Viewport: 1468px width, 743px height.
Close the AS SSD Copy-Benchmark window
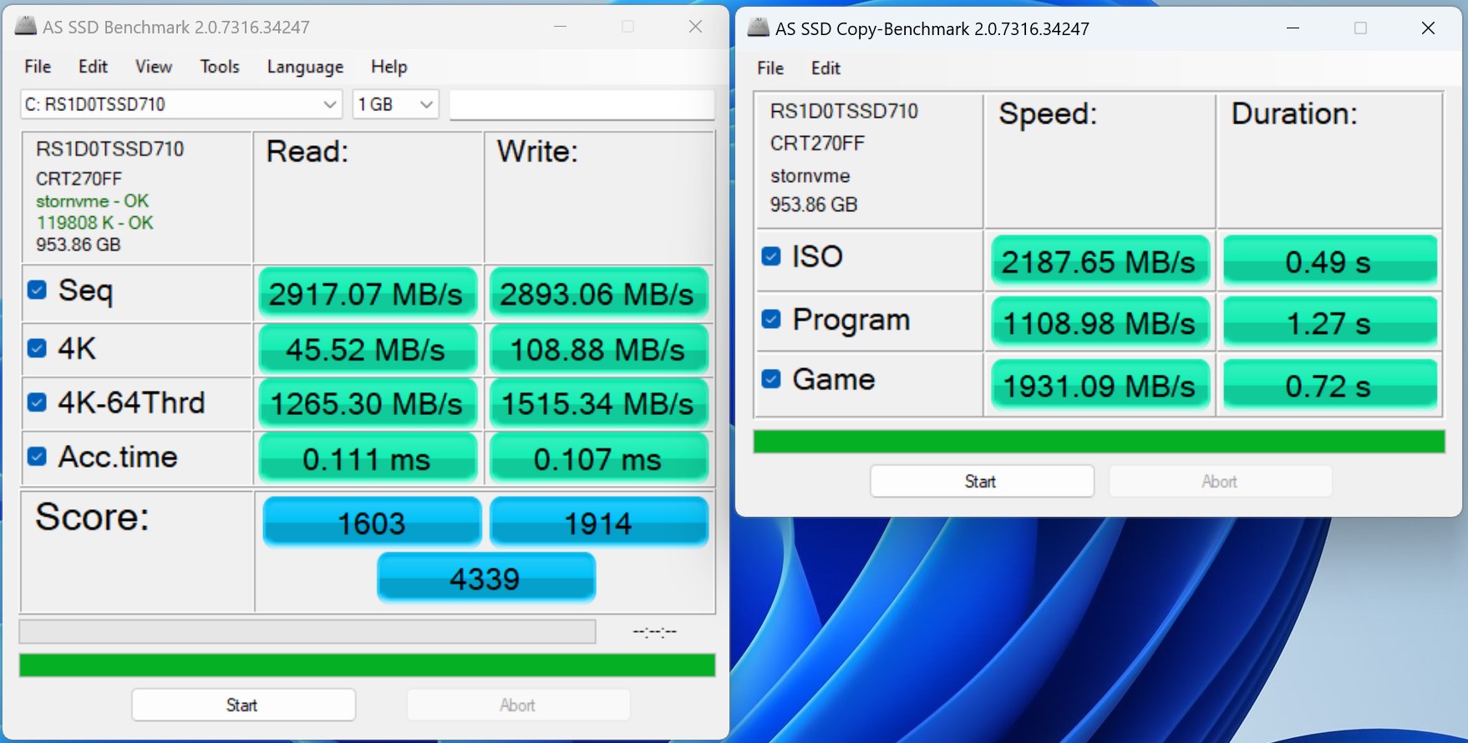point(1428,28)
